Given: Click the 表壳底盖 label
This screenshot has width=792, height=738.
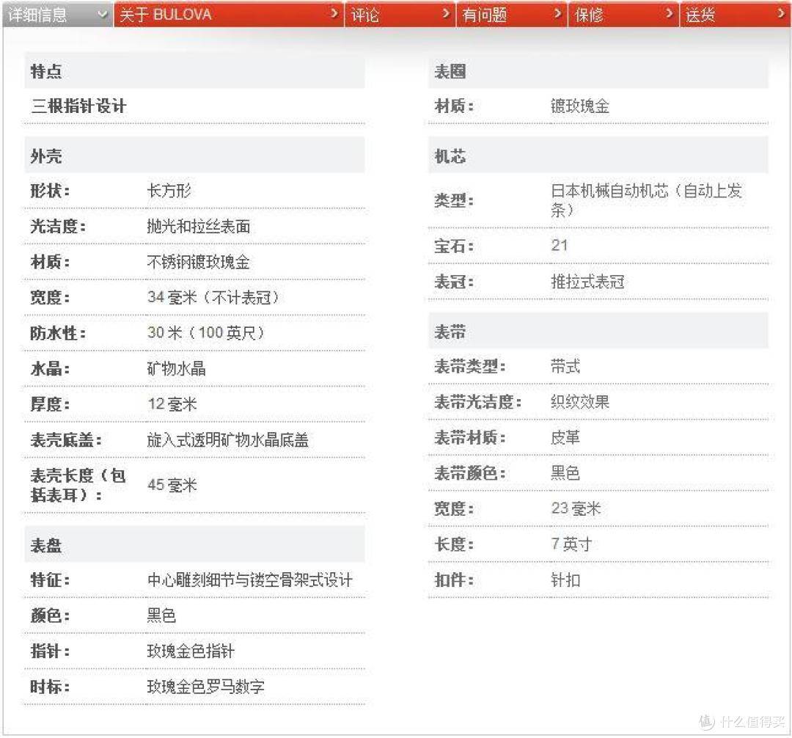Looking at the screenshot, I should pyautogui.click(x=66, y=440).
